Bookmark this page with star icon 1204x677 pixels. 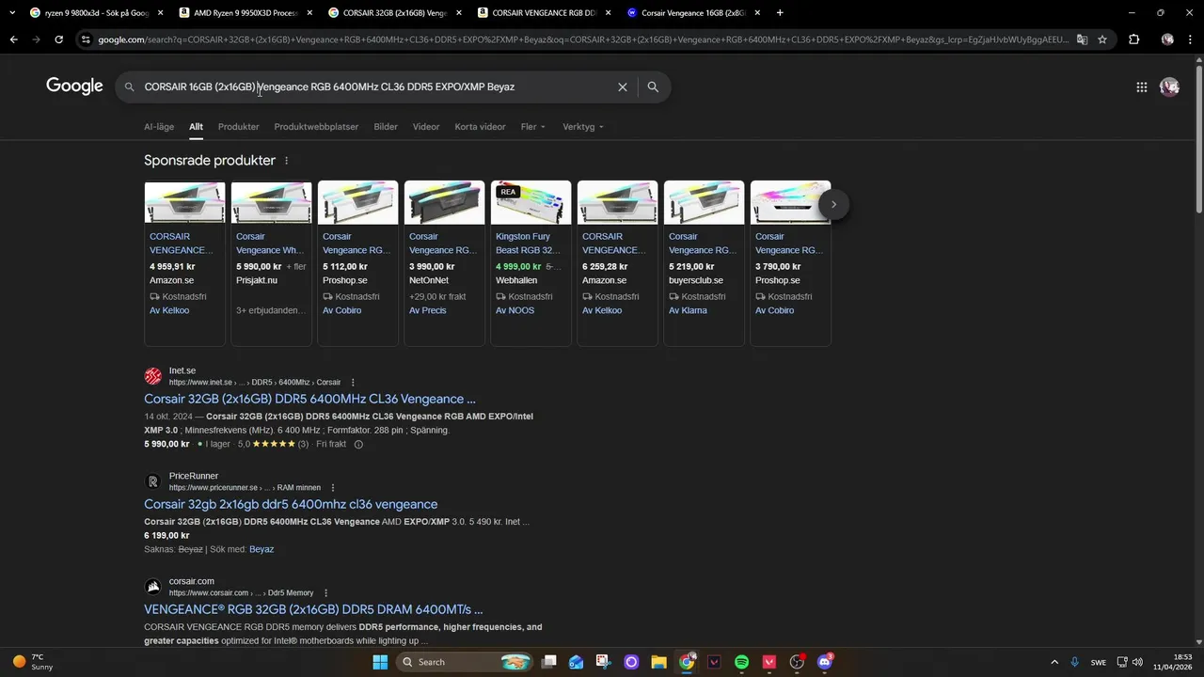point(1102,39)
